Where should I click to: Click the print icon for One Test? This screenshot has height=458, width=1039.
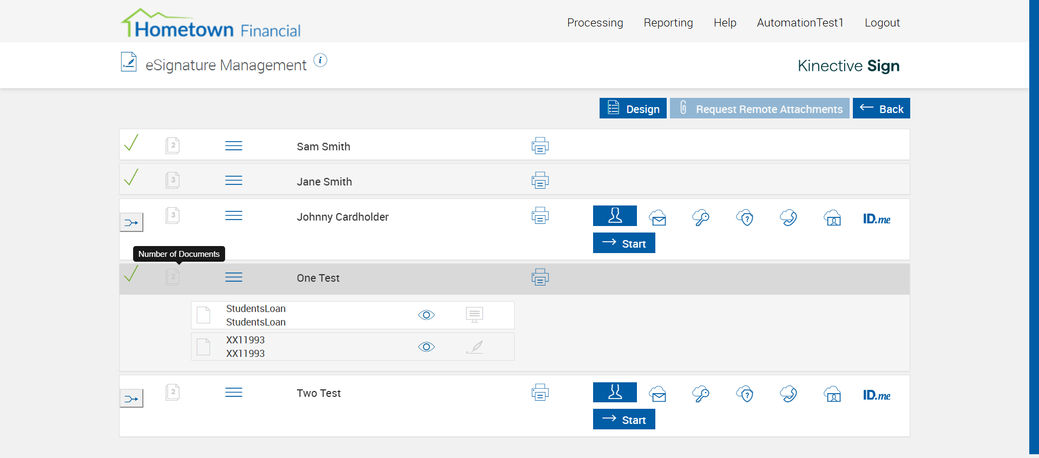point(540,277)
